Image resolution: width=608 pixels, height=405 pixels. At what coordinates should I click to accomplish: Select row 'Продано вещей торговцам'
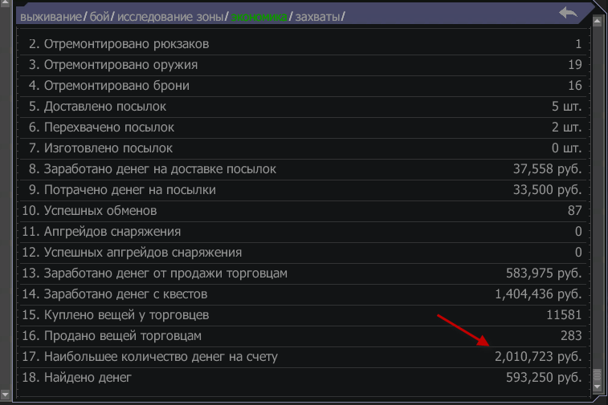pyautogui.click(x=304, y=337)
